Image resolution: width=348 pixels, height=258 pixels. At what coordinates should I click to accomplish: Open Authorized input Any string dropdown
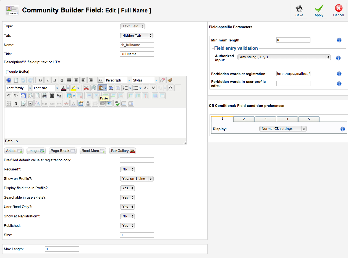[x=284, y=57]
